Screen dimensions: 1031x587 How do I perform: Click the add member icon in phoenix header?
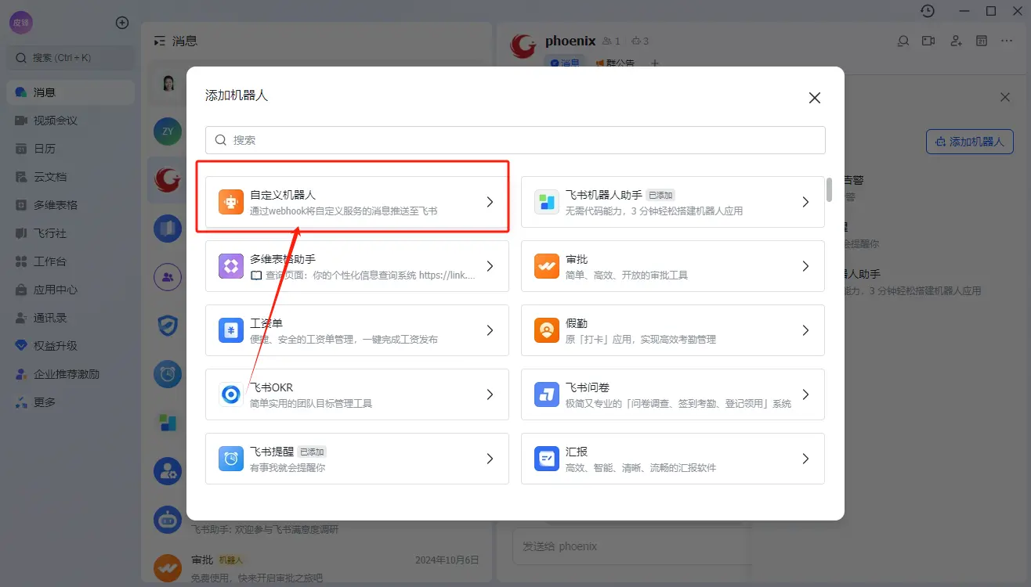tap(956, 41)
